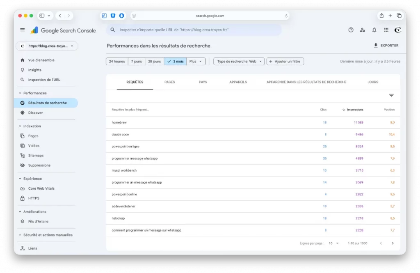Click the Exporter button

(x=386, y=46)
